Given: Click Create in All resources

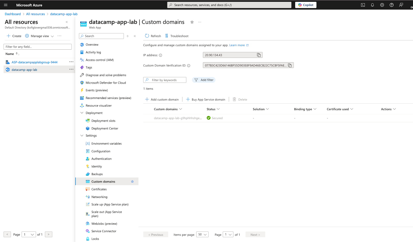Looking at the screenshot, I should (x=14, y=36).
